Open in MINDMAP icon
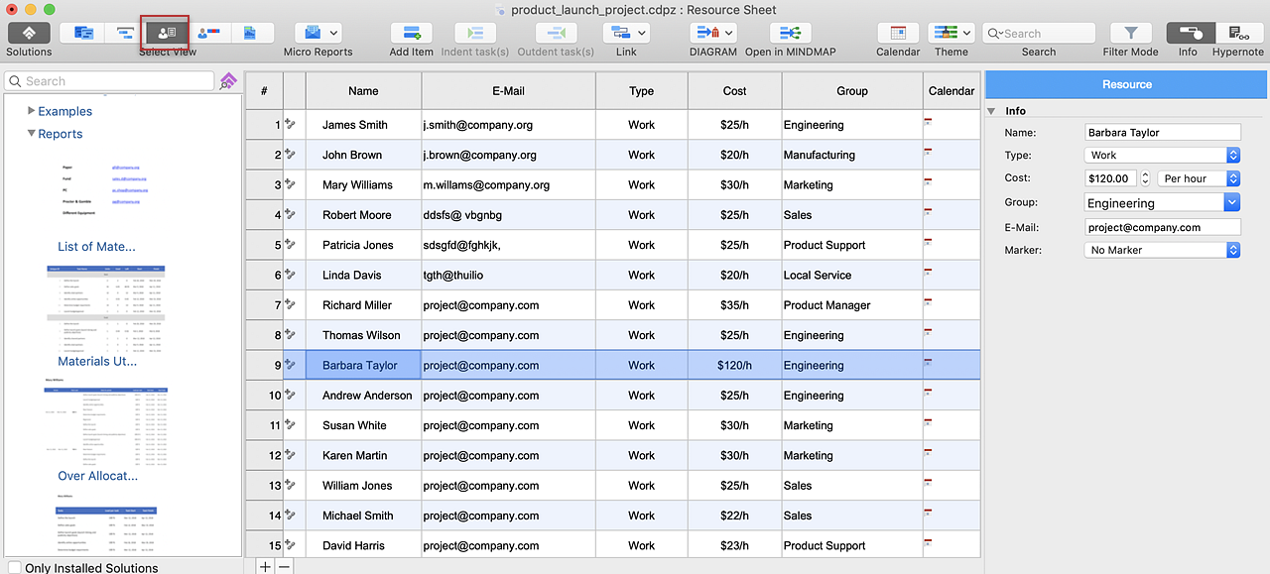 (x=790, y=33)
